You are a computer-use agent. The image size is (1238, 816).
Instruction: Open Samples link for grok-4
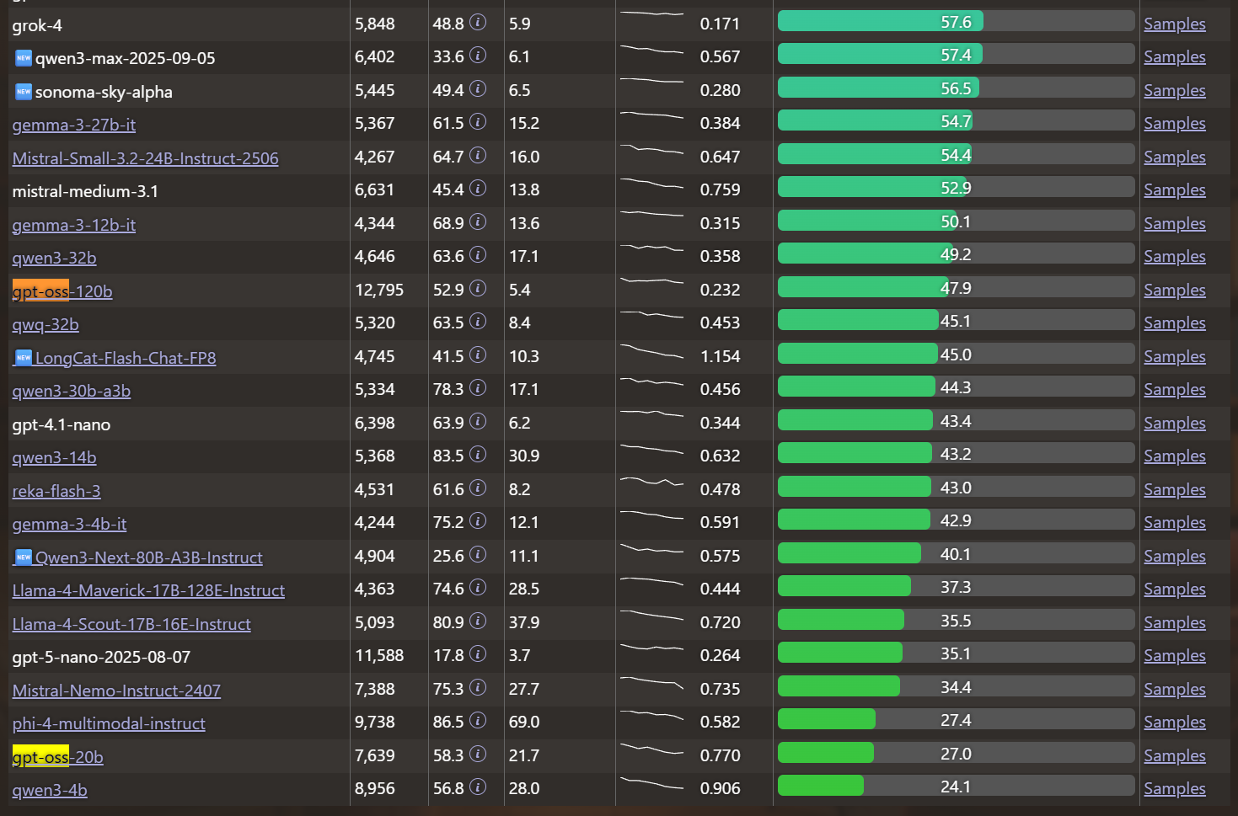1175,24
